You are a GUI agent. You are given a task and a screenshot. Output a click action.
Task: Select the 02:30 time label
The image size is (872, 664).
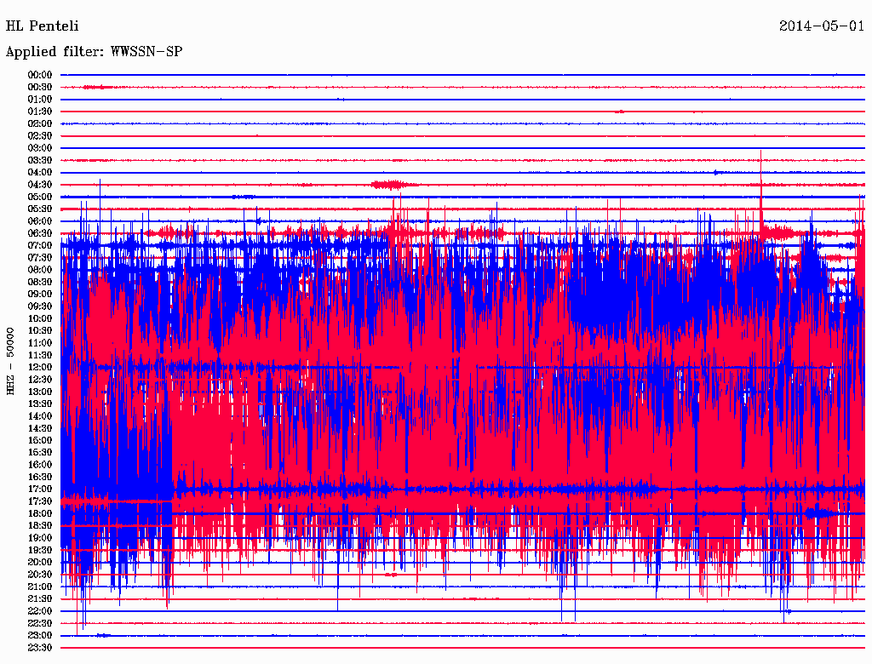coord(40,135)
